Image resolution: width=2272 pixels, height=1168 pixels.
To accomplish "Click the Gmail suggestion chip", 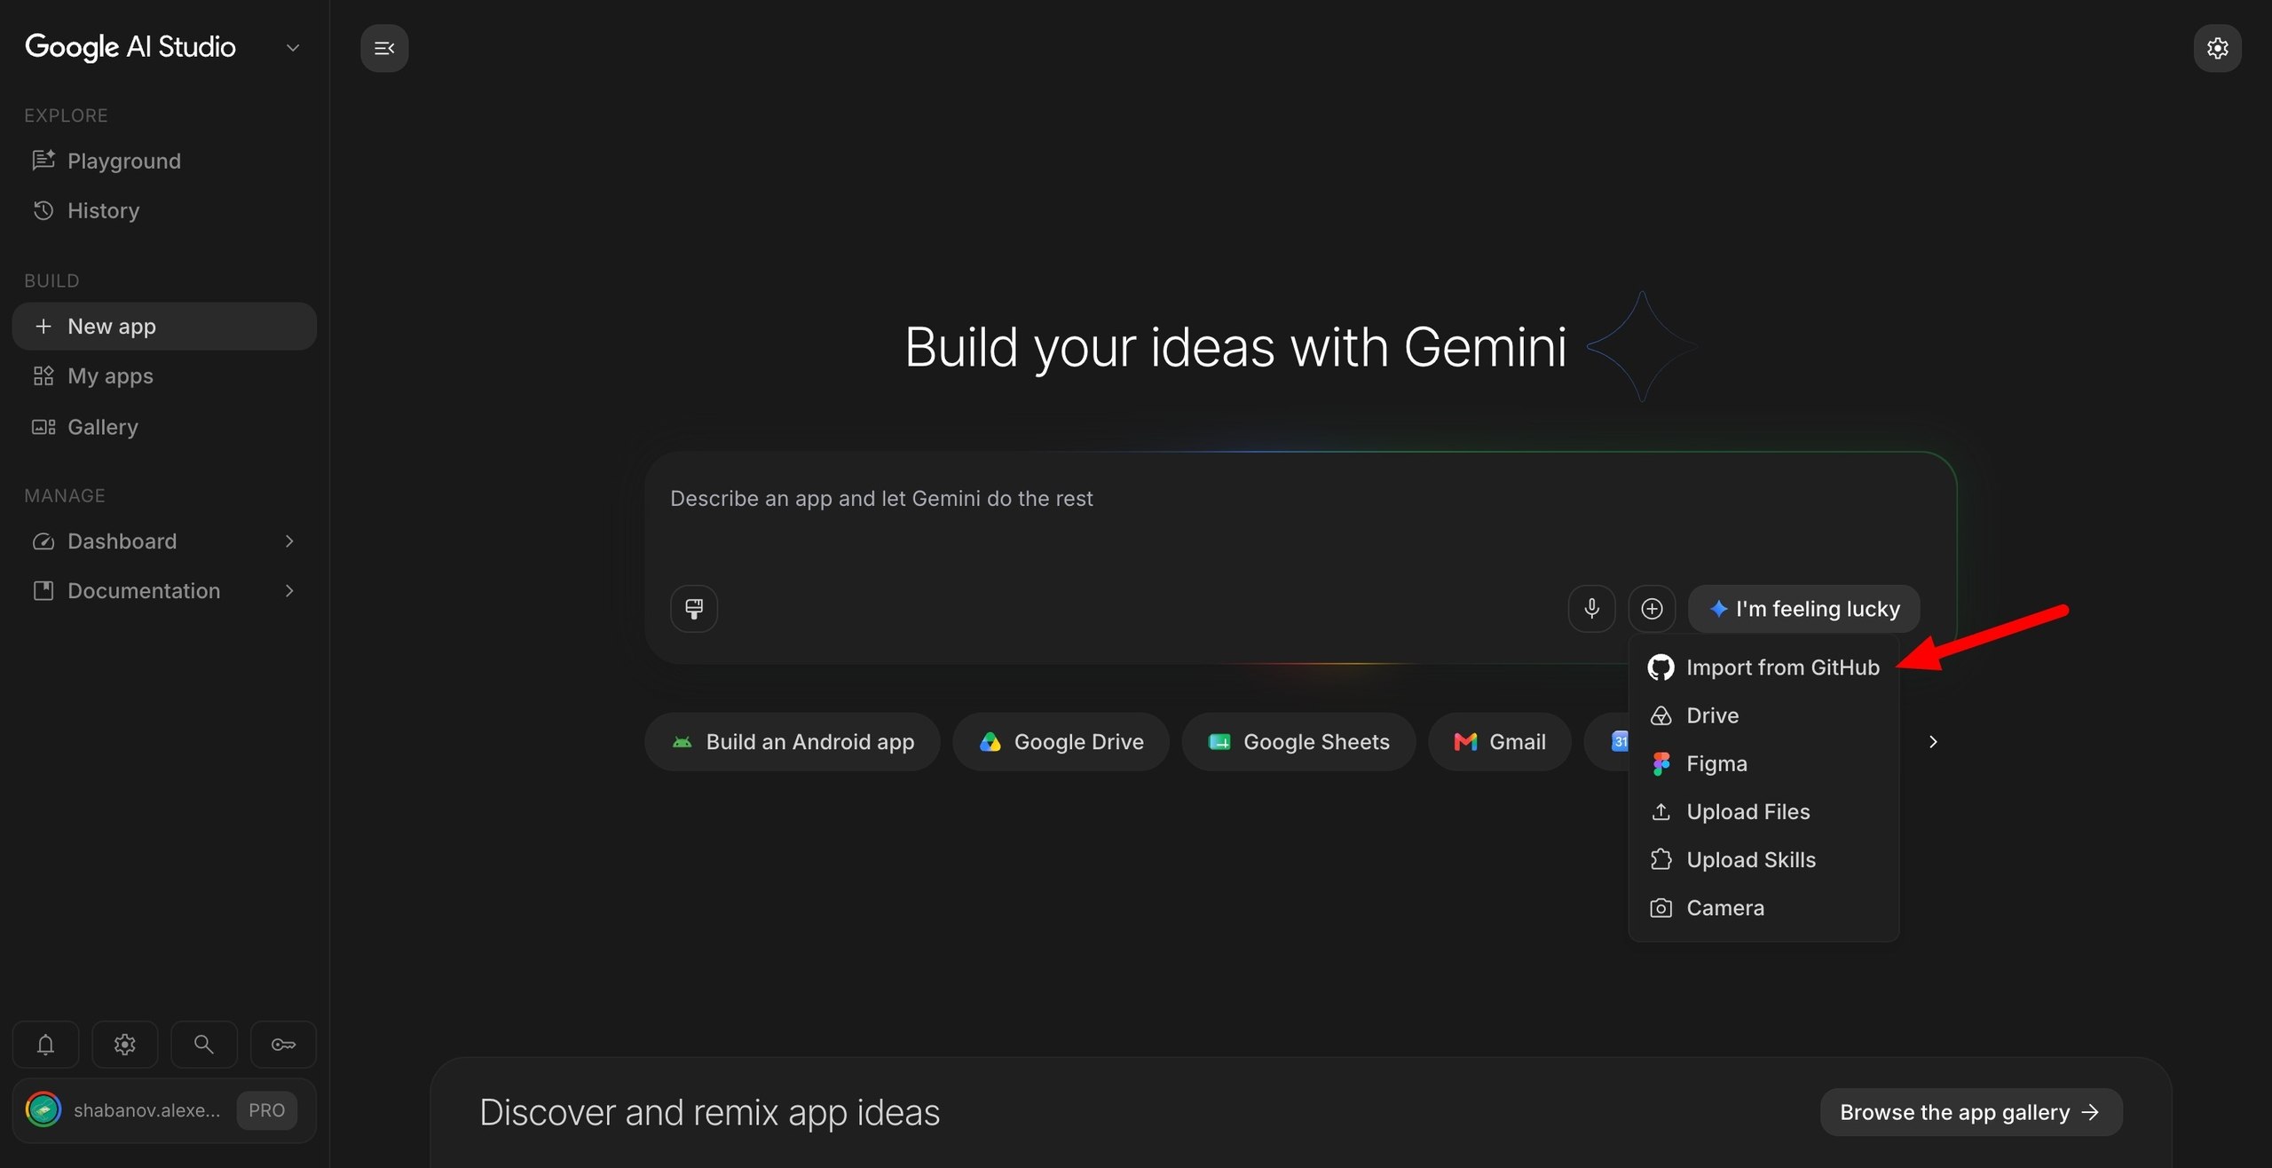I will [1499, 742].
